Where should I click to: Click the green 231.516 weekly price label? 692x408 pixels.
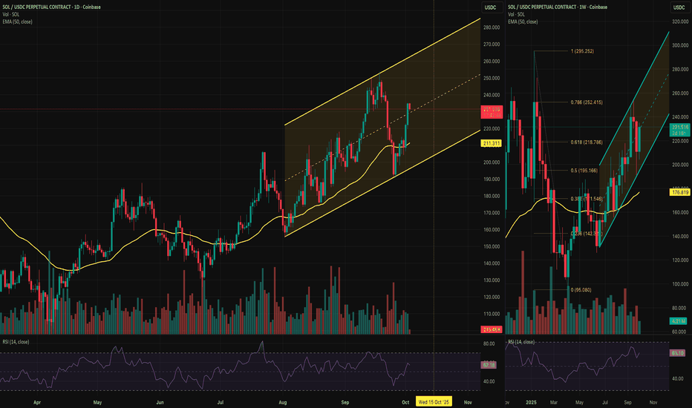point(679,130)
